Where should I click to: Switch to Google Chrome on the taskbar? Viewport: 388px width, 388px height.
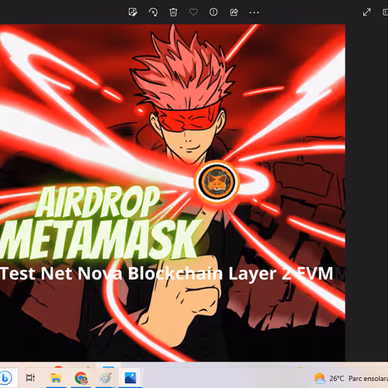81,378
